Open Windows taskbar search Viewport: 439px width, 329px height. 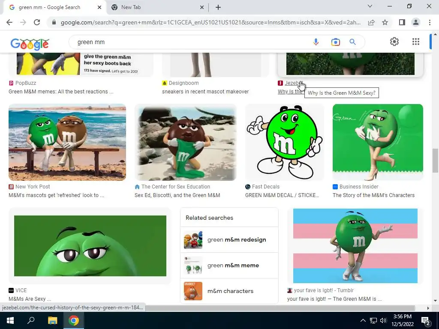[31, 320]
